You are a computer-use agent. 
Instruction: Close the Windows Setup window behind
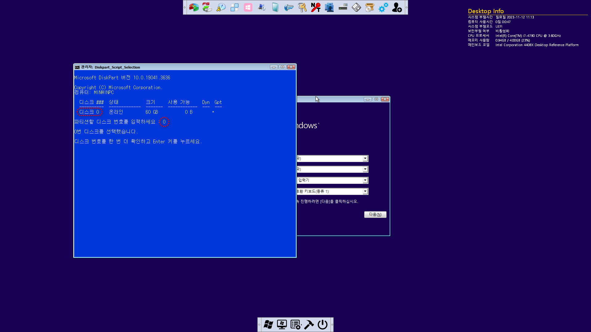(385, 99)
